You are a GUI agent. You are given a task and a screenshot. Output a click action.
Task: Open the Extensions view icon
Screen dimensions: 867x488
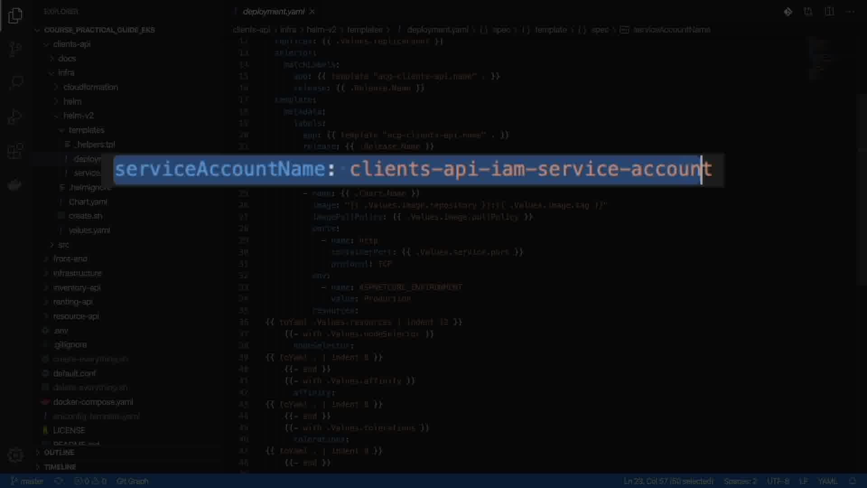[x=15, y=150]
